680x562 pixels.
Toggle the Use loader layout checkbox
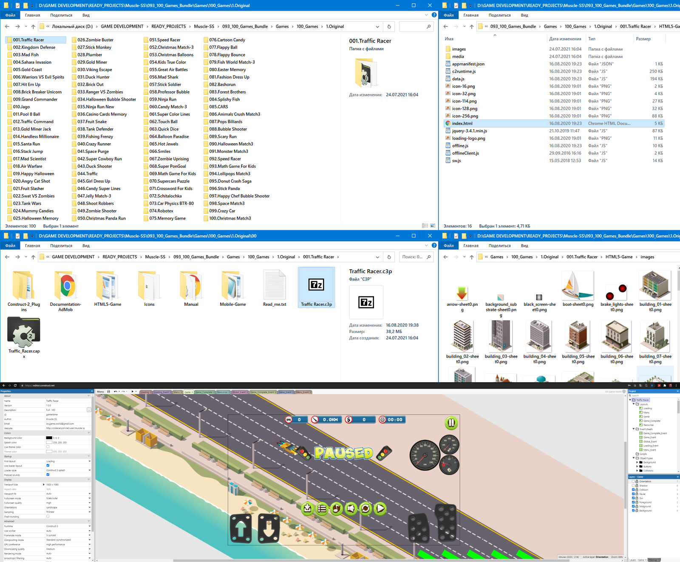tap(48, 466)
